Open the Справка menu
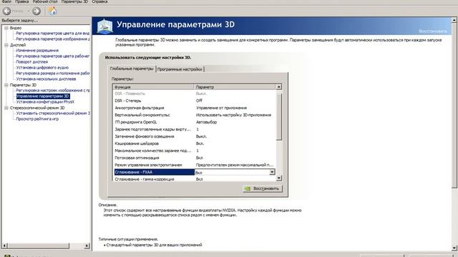458x257 pixels. click(x=99, y=1)
